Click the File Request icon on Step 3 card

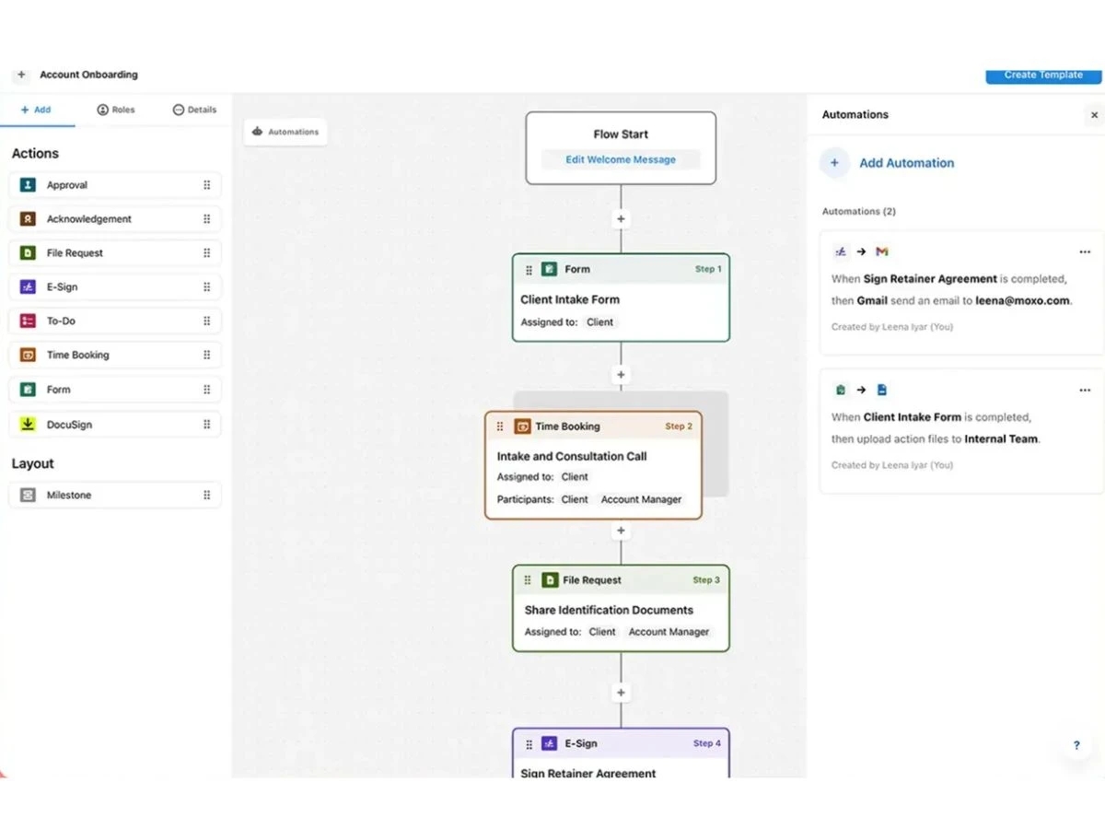[x=550, y=580]
